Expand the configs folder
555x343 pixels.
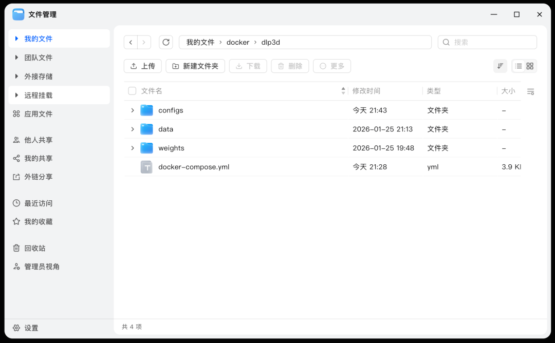pyautogui.click(x=133, y=110)
